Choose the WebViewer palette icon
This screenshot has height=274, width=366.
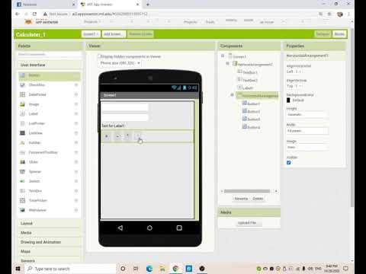click(x=22, y=210)
